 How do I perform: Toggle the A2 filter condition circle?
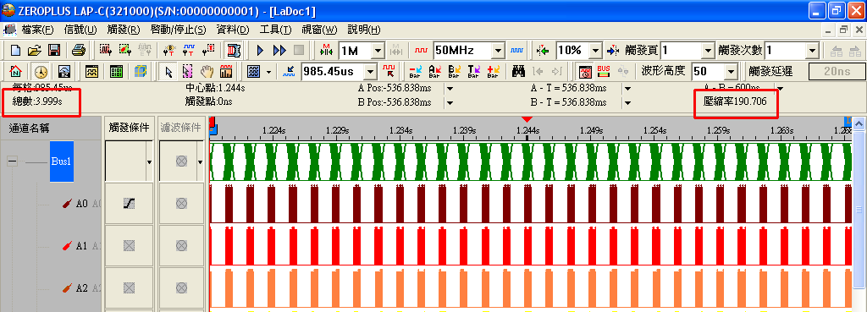[181, 287]
